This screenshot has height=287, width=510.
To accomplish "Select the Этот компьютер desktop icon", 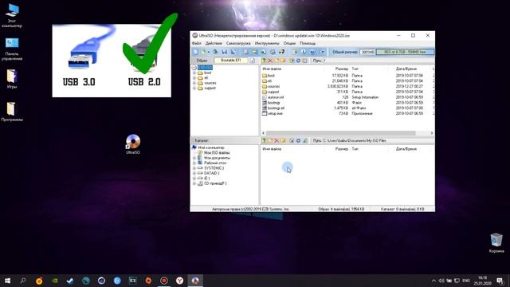I will (x=12, y=14).
